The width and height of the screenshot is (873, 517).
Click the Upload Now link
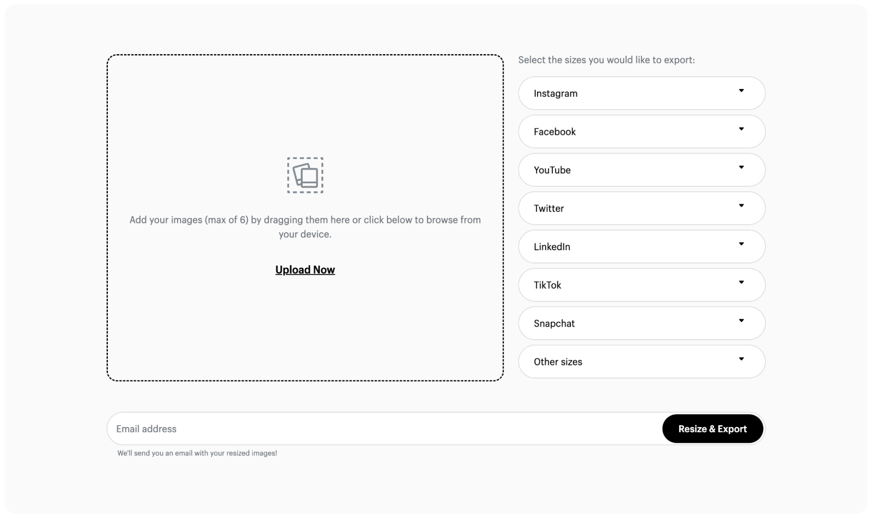305,270
